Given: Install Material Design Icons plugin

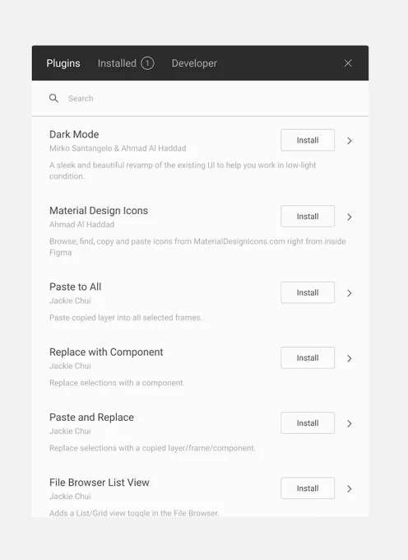Looking at the screenshot, I should 308,216.
